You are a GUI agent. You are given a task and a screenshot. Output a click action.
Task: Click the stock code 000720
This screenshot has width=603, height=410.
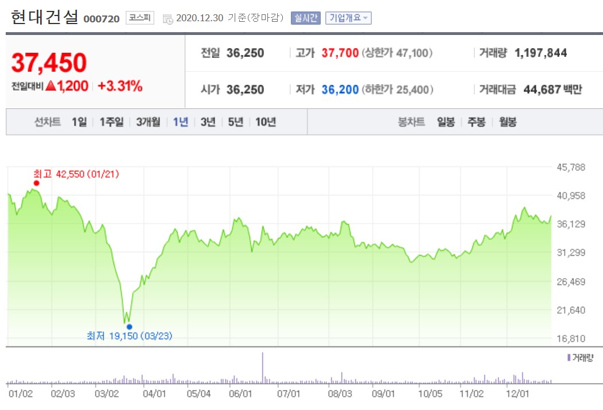click(x=102, y=19)
